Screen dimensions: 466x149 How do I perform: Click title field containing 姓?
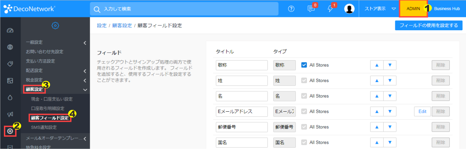tap(242, 81)
